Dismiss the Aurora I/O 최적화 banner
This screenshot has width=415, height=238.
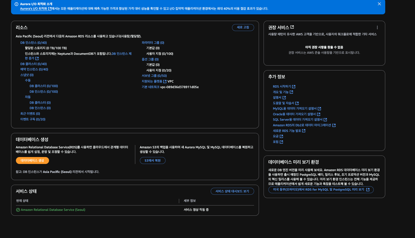(379, 4)
